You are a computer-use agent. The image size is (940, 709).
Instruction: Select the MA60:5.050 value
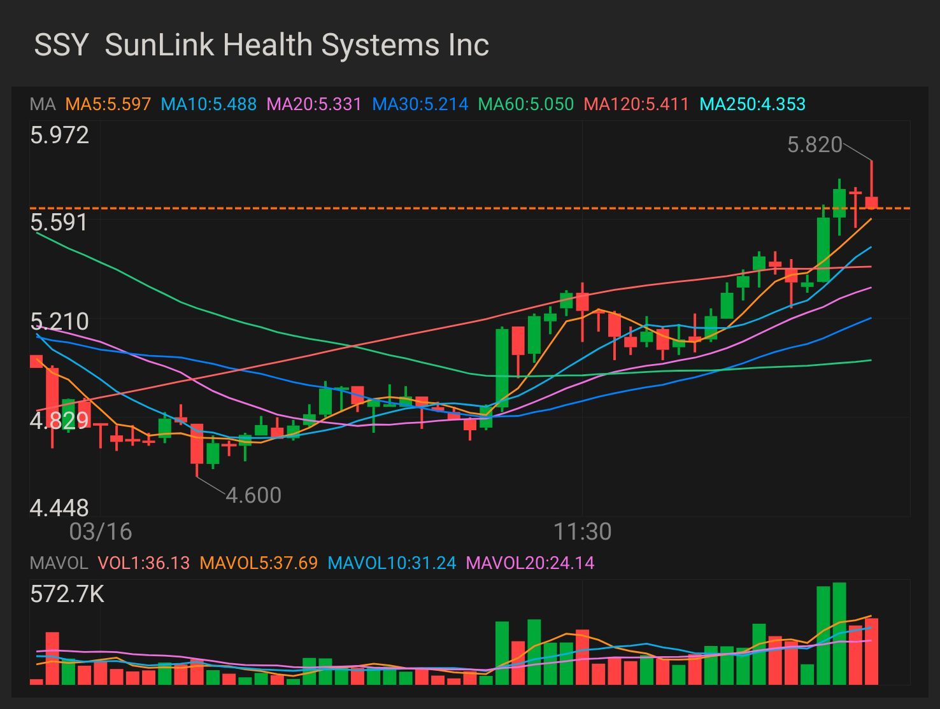526,104
